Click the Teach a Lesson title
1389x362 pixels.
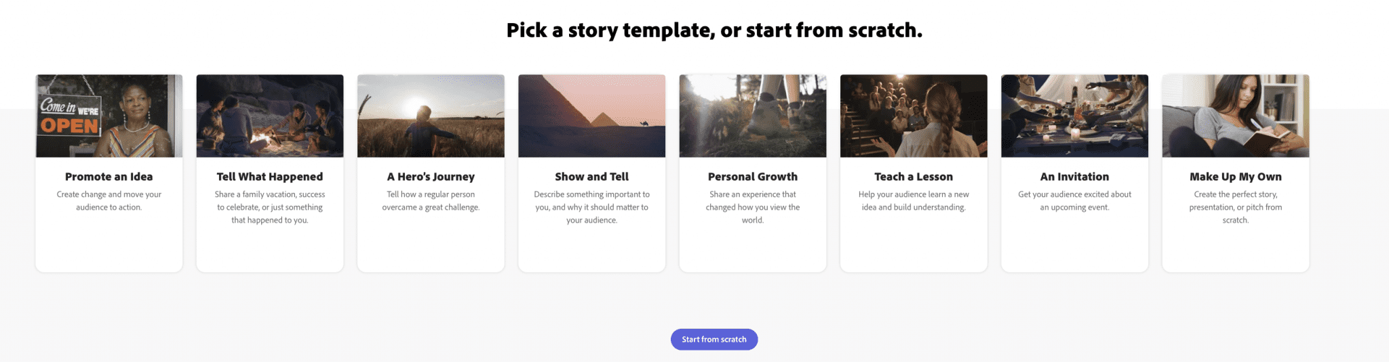point(914,177)
